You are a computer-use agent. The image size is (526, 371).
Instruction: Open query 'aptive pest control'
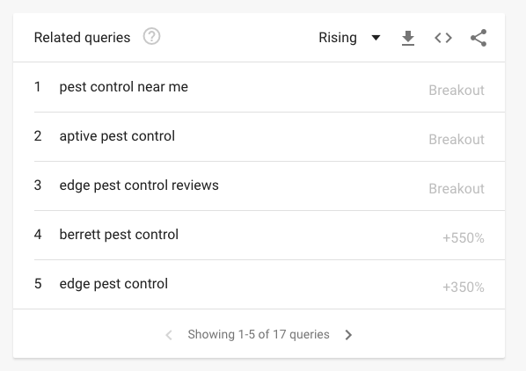tap(117, 136)
